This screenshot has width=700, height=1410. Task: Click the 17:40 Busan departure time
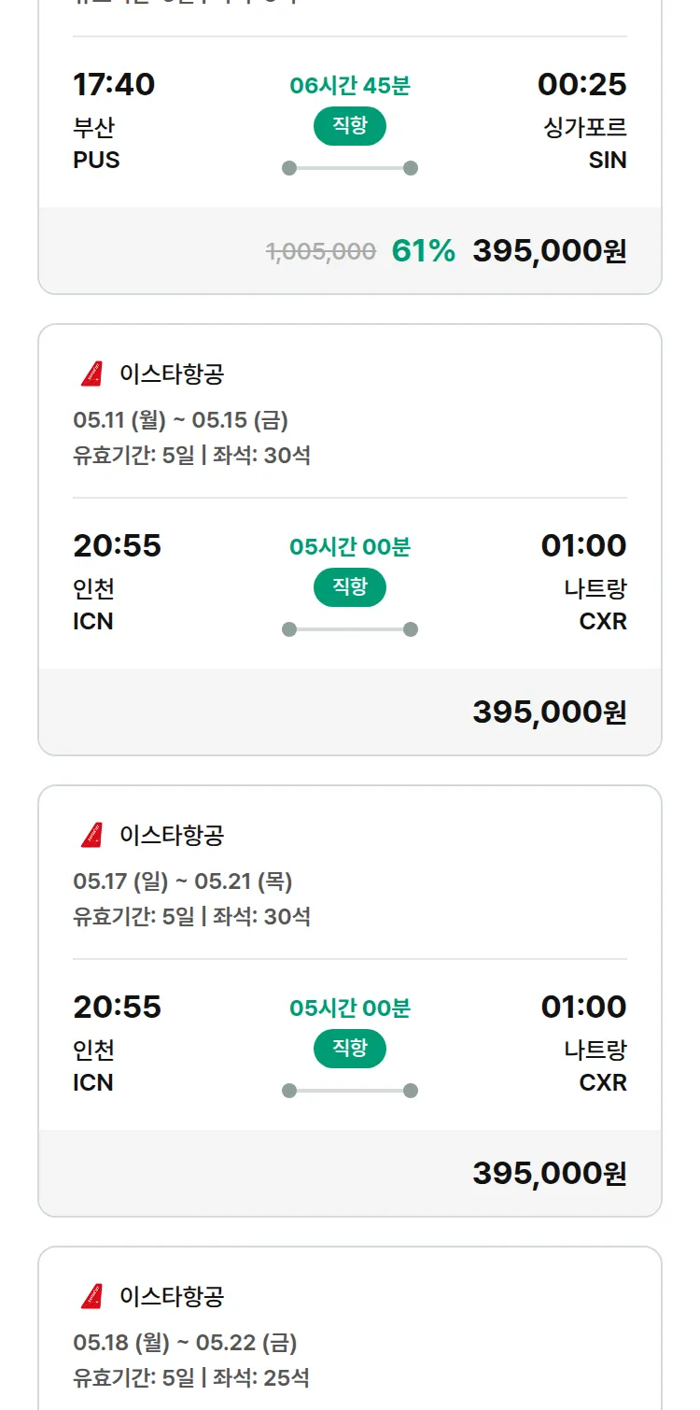coord(114,85)
